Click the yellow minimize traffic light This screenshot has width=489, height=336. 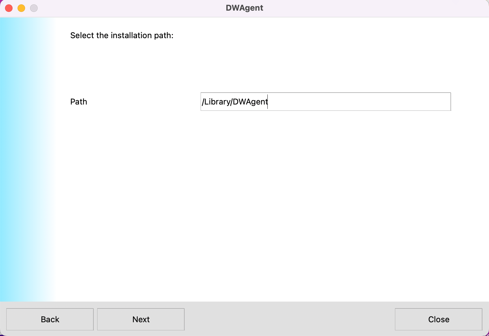click(x=21, y=8)
